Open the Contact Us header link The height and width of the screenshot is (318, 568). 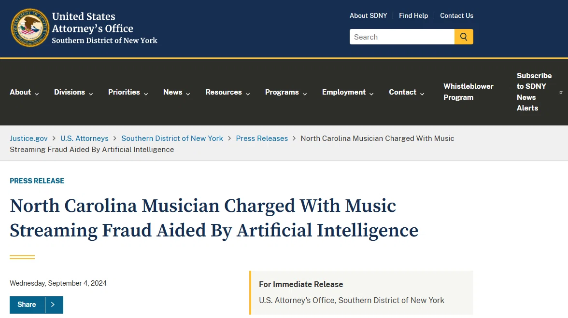456,15
